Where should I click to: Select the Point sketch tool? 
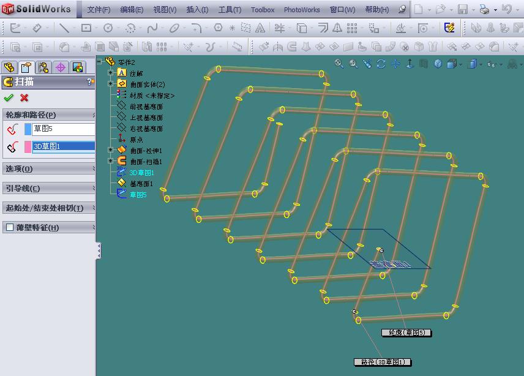[x=232, y=28]
